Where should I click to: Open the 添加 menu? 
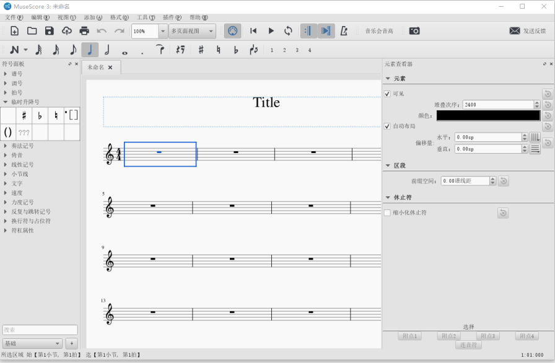[x=93, y=17]
